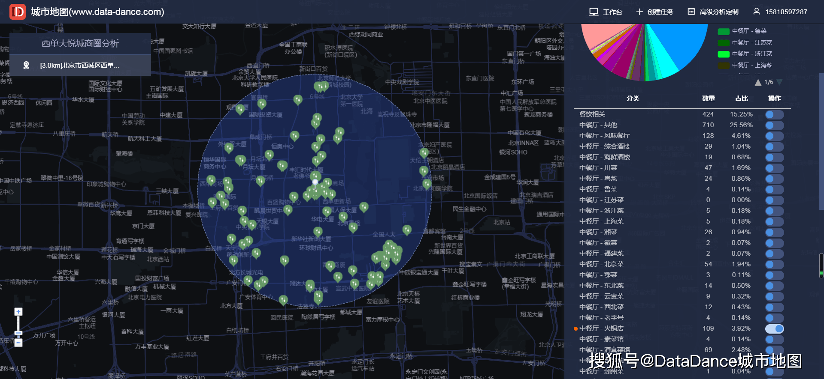Click the user account icon

tap(756, 12)
